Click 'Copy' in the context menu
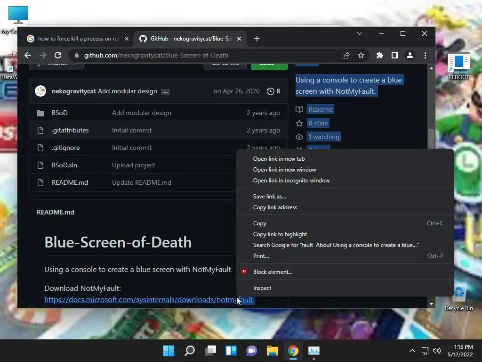The height and width of the screenshot is (362, 482). [345, 223]
